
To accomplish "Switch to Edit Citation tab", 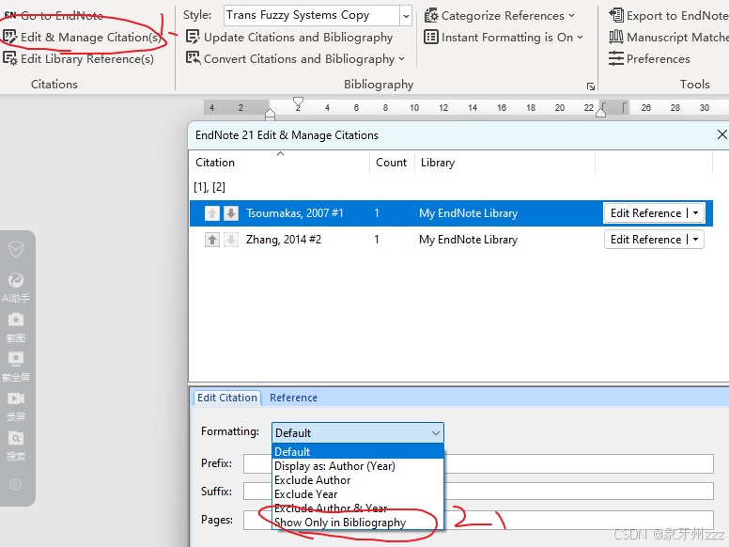I will click(x=227, y=398).
